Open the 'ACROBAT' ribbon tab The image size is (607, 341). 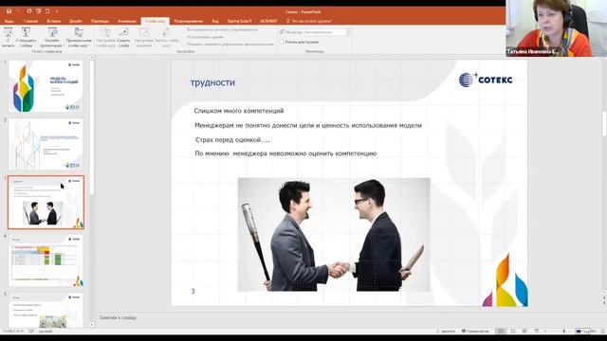click(x=268, y=21)
